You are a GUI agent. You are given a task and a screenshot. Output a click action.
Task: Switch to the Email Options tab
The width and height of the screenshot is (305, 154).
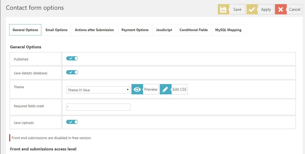click(56, 30)
